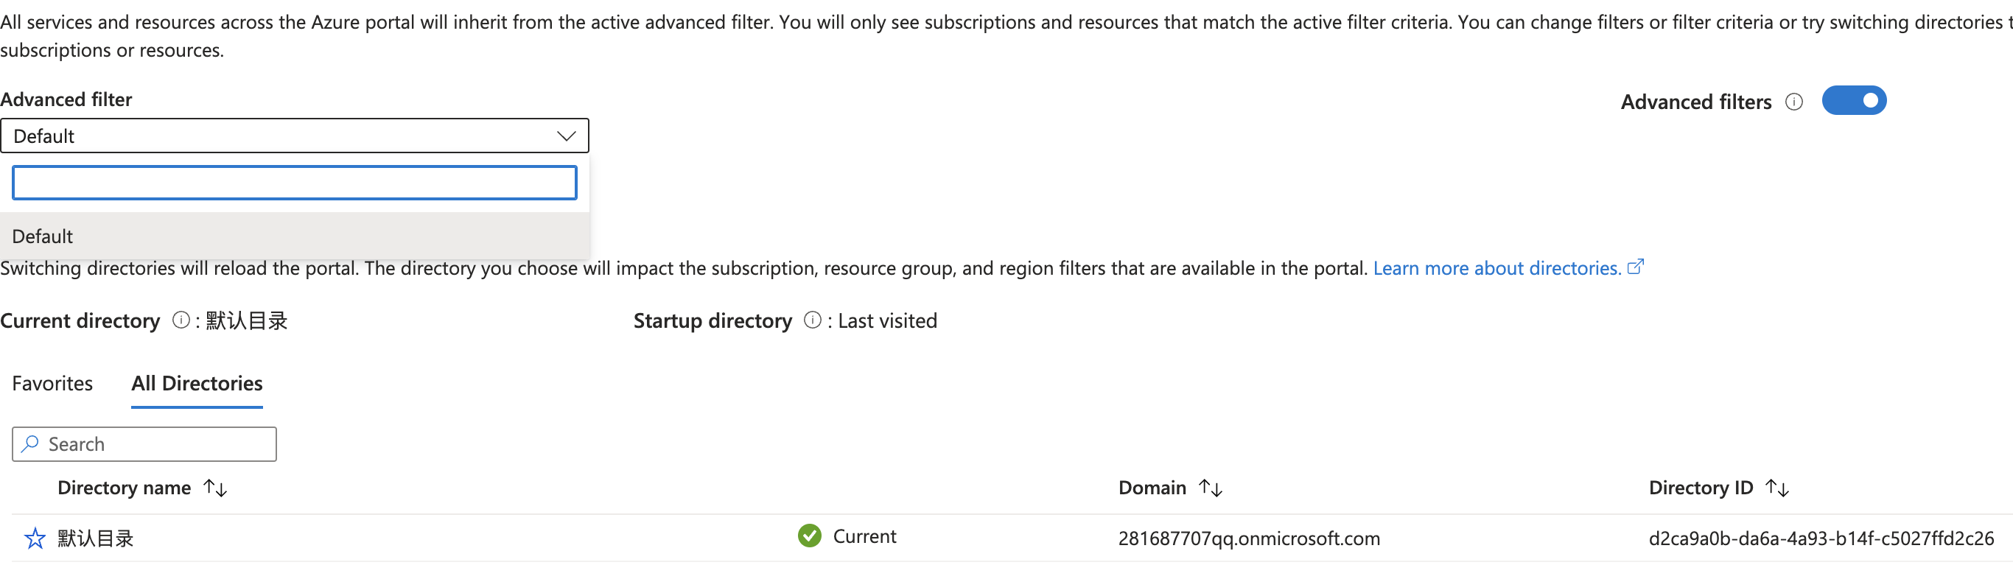Sort by Directory ID column arrows
This screenshot has height=579, width=2013.
[1779, 488]
